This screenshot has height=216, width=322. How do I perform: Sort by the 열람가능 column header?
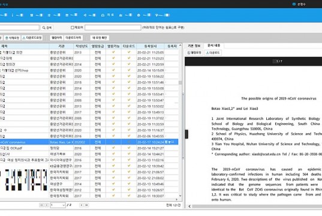tap(113, 46)
